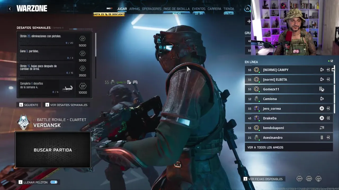Toggle the LLENAR PELOTÓN switch
Viewport: 339px width, 190px height.
pyautogui.click(x=54, y=182)
